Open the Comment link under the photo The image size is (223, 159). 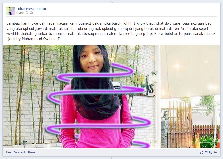[x=19, y=152]
